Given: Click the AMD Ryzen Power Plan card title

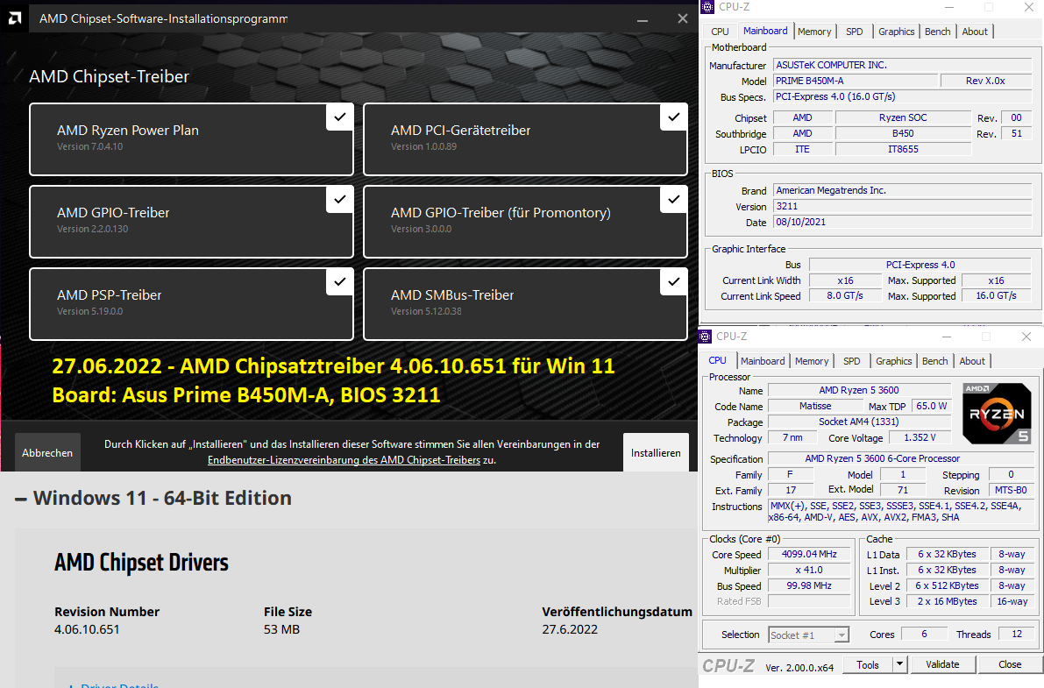Looking at the screenshot, I should click(128, 131).
